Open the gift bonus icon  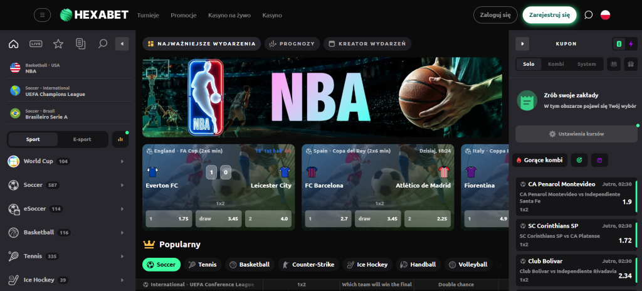click(x=631, y=65)
